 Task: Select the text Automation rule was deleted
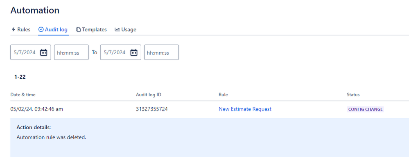coord(51,137)
